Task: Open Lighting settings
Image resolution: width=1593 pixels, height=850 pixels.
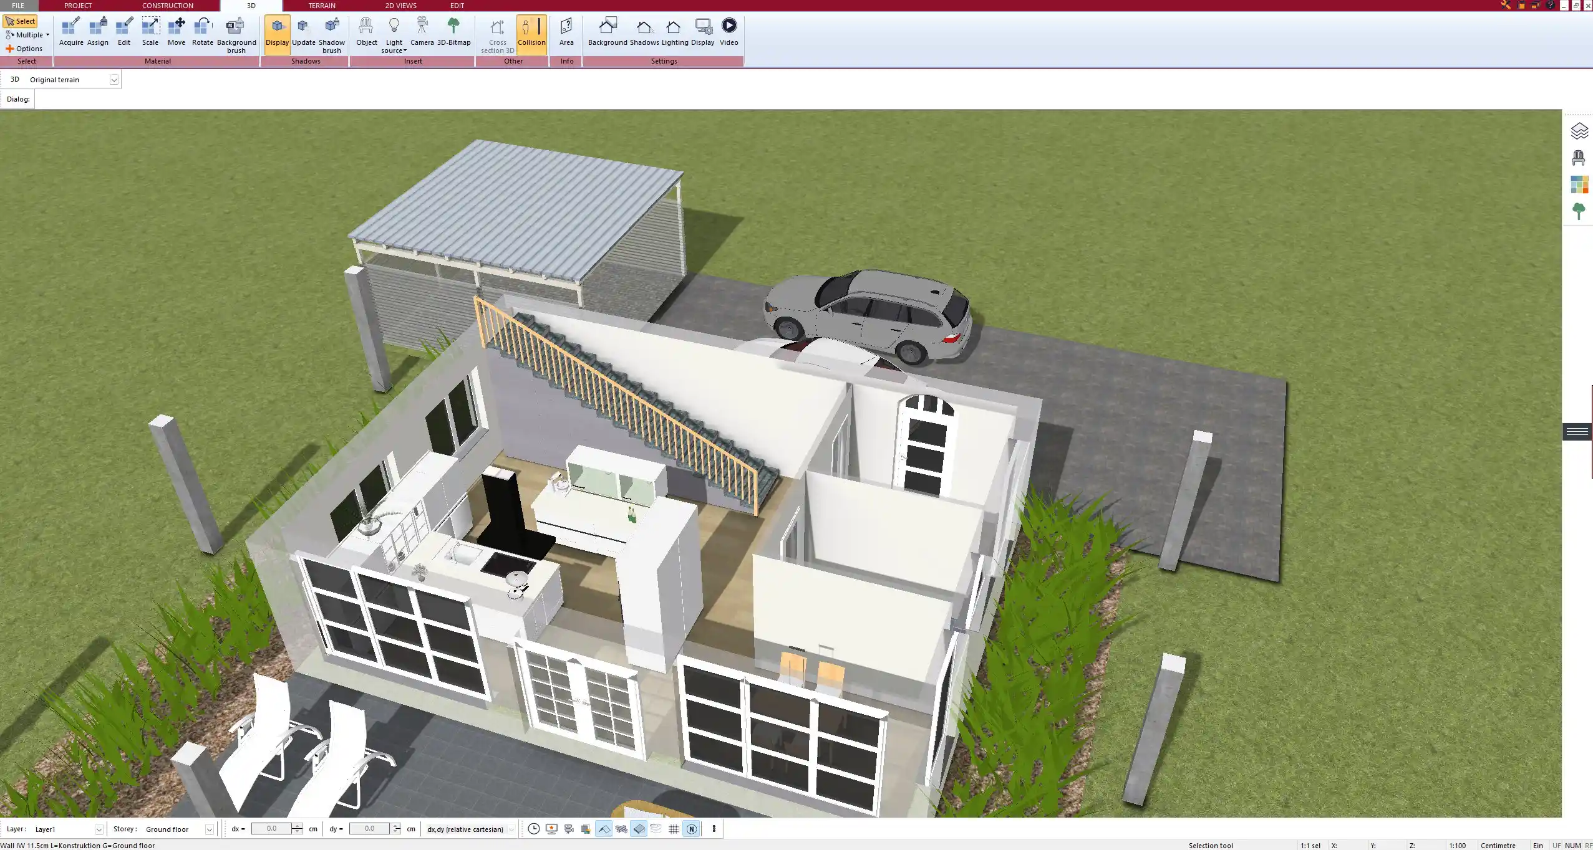Action: [675, 32]
